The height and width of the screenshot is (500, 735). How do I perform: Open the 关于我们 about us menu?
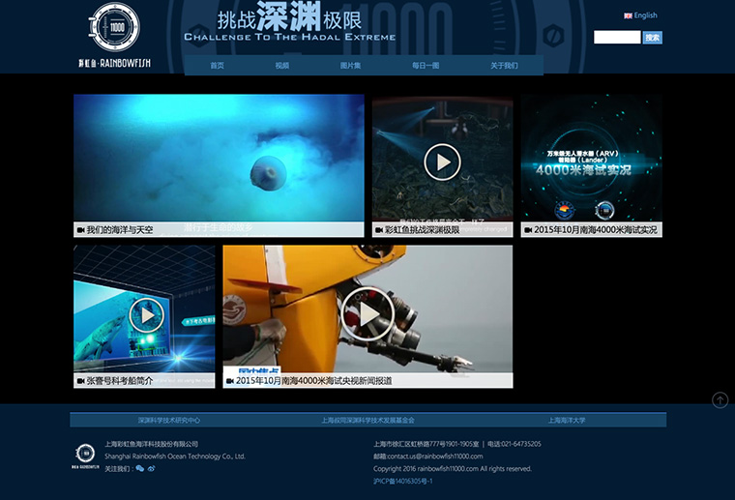pos(505,66)
